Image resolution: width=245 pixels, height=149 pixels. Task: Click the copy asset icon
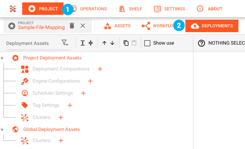(126, 43)
